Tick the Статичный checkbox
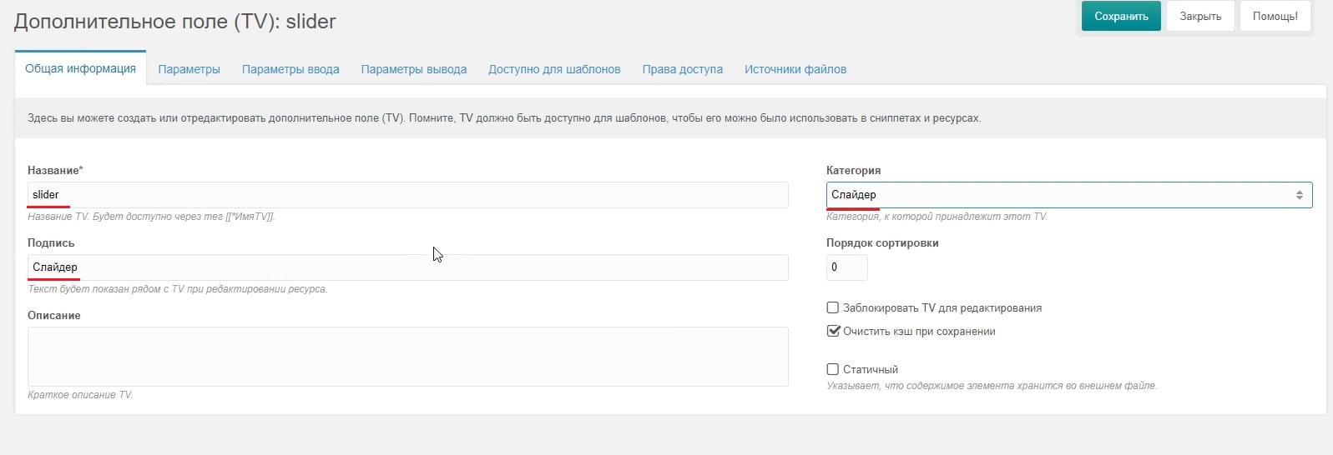Image resolution: width=1333 pixels, height=455 pixels. click(833, 369)
